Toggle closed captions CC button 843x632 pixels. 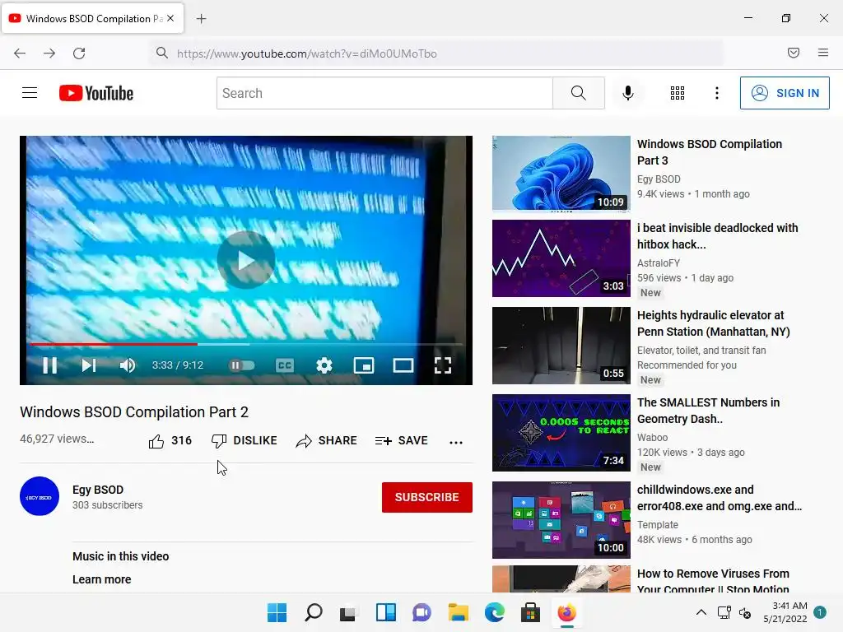(x=284, y=365)
